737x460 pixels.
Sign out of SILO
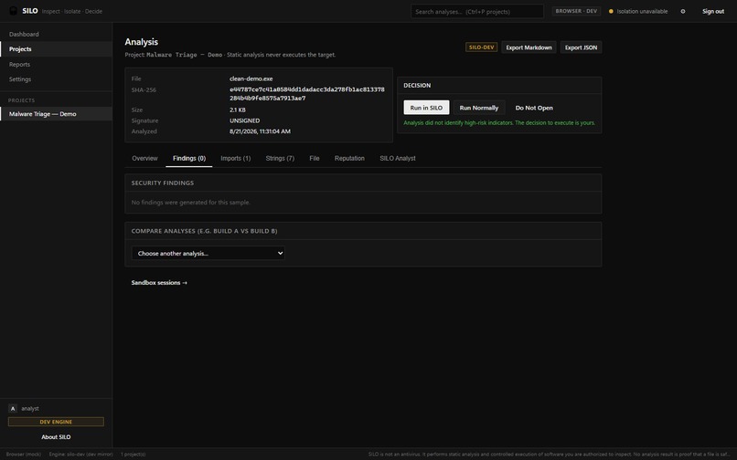713,11
